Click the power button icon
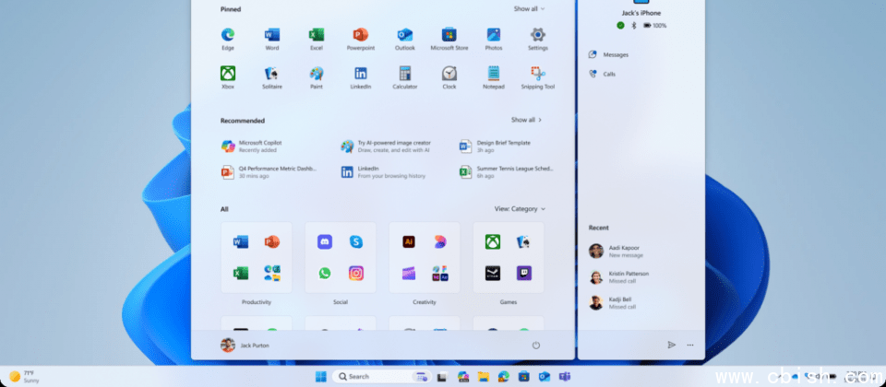This screenshot has height=387, width=886. (x=536, y=345)
